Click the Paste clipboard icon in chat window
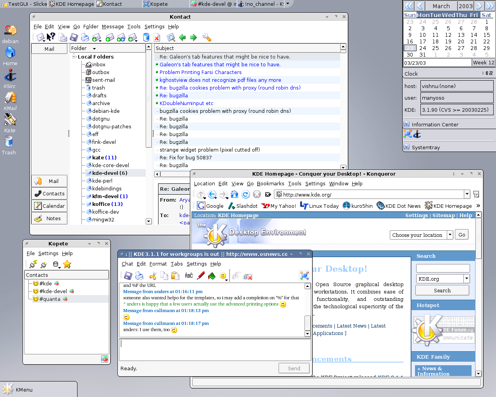This screenshot has width=496, height=397. (175, 276)
